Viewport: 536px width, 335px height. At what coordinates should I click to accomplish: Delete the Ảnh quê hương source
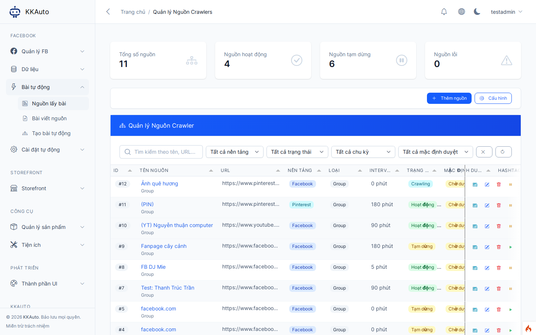[499, 185]
